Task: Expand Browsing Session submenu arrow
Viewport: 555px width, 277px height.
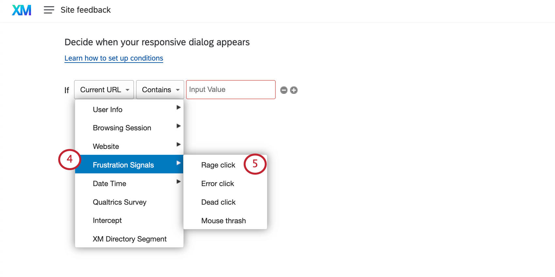Action: coord(178,126)
